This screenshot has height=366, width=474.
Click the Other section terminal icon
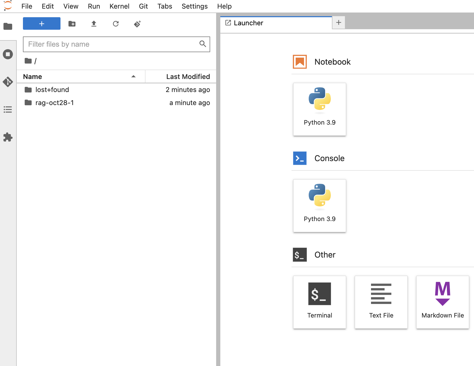coord(300,255)
